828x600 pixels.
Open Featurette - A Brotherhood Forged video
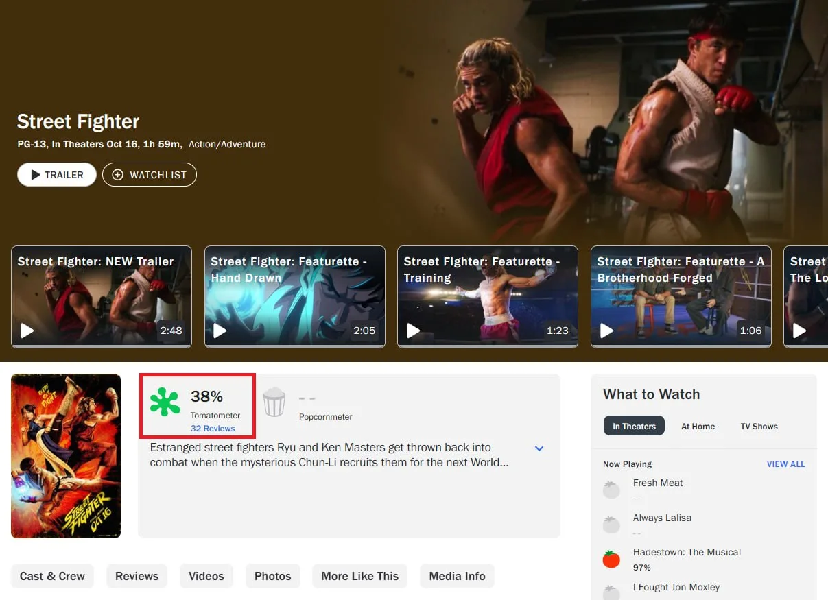[x=681, y=297]
